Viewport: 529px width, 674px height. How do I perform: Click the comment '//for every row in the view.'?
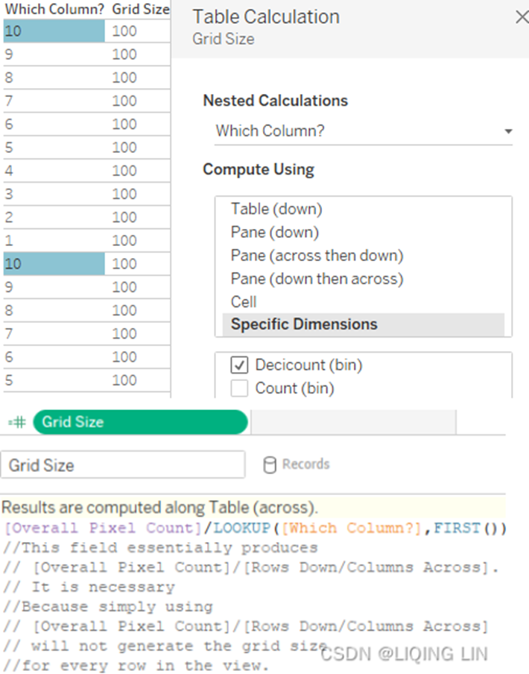tap(136, 666)
